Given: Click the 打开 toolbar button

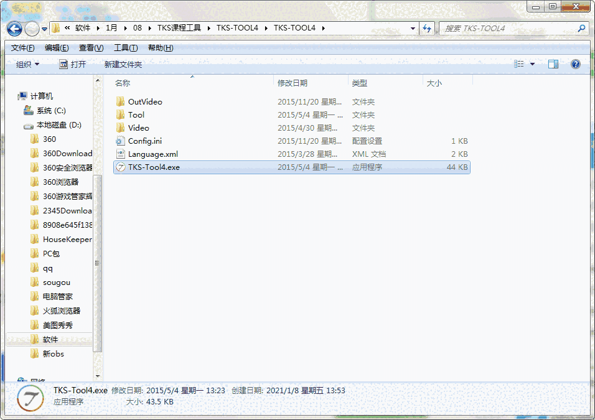Looking at the screenshot, I should pyautogui.click(x=72, y=65).
